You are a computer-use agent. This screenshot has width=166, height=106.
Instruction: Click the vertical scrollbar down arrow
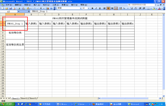(164, 96)
